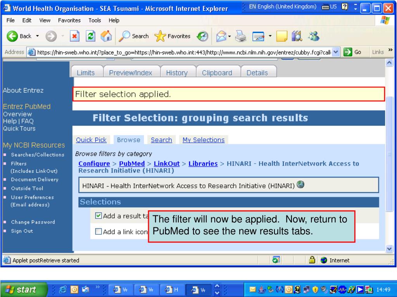Open the File menu
This screenshot has height=297, width=397.
point(10,20)
